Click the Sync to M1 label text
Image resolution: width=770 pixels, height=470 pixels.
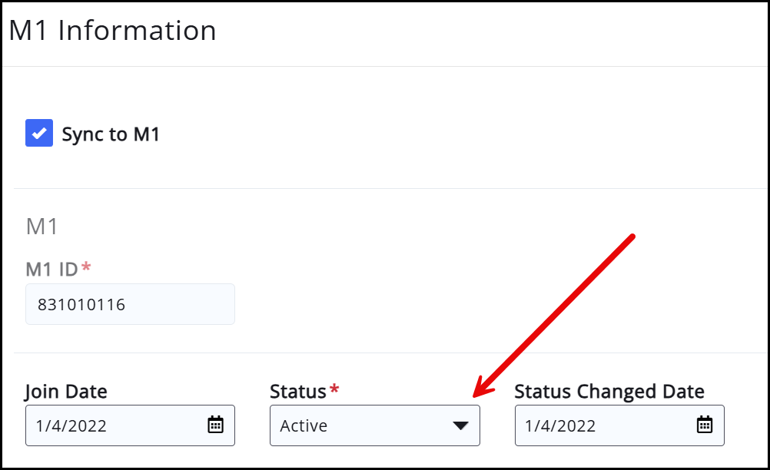click(x=111, y=134)
